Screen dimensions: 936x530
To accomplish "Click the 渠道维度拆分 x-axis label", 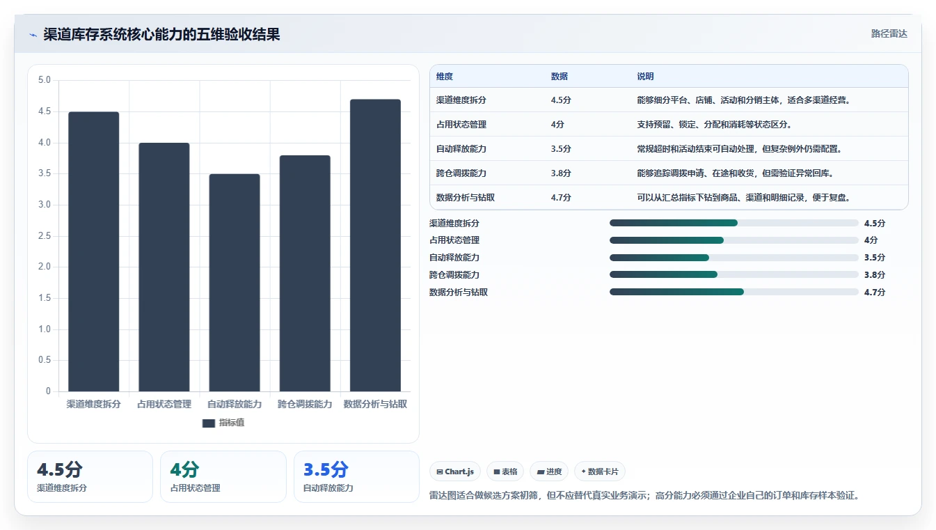I will [x=94, y=404].
